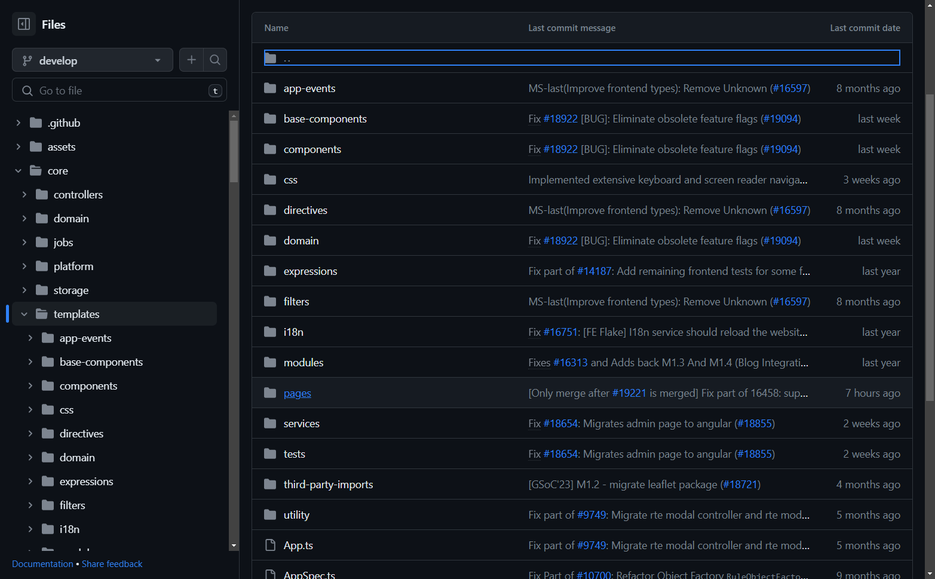The width and height of the screenshot is (935, 579).
Task: Click the storage folder icon in sidebar
Action: pyautogui.click(x=42, y=290)
